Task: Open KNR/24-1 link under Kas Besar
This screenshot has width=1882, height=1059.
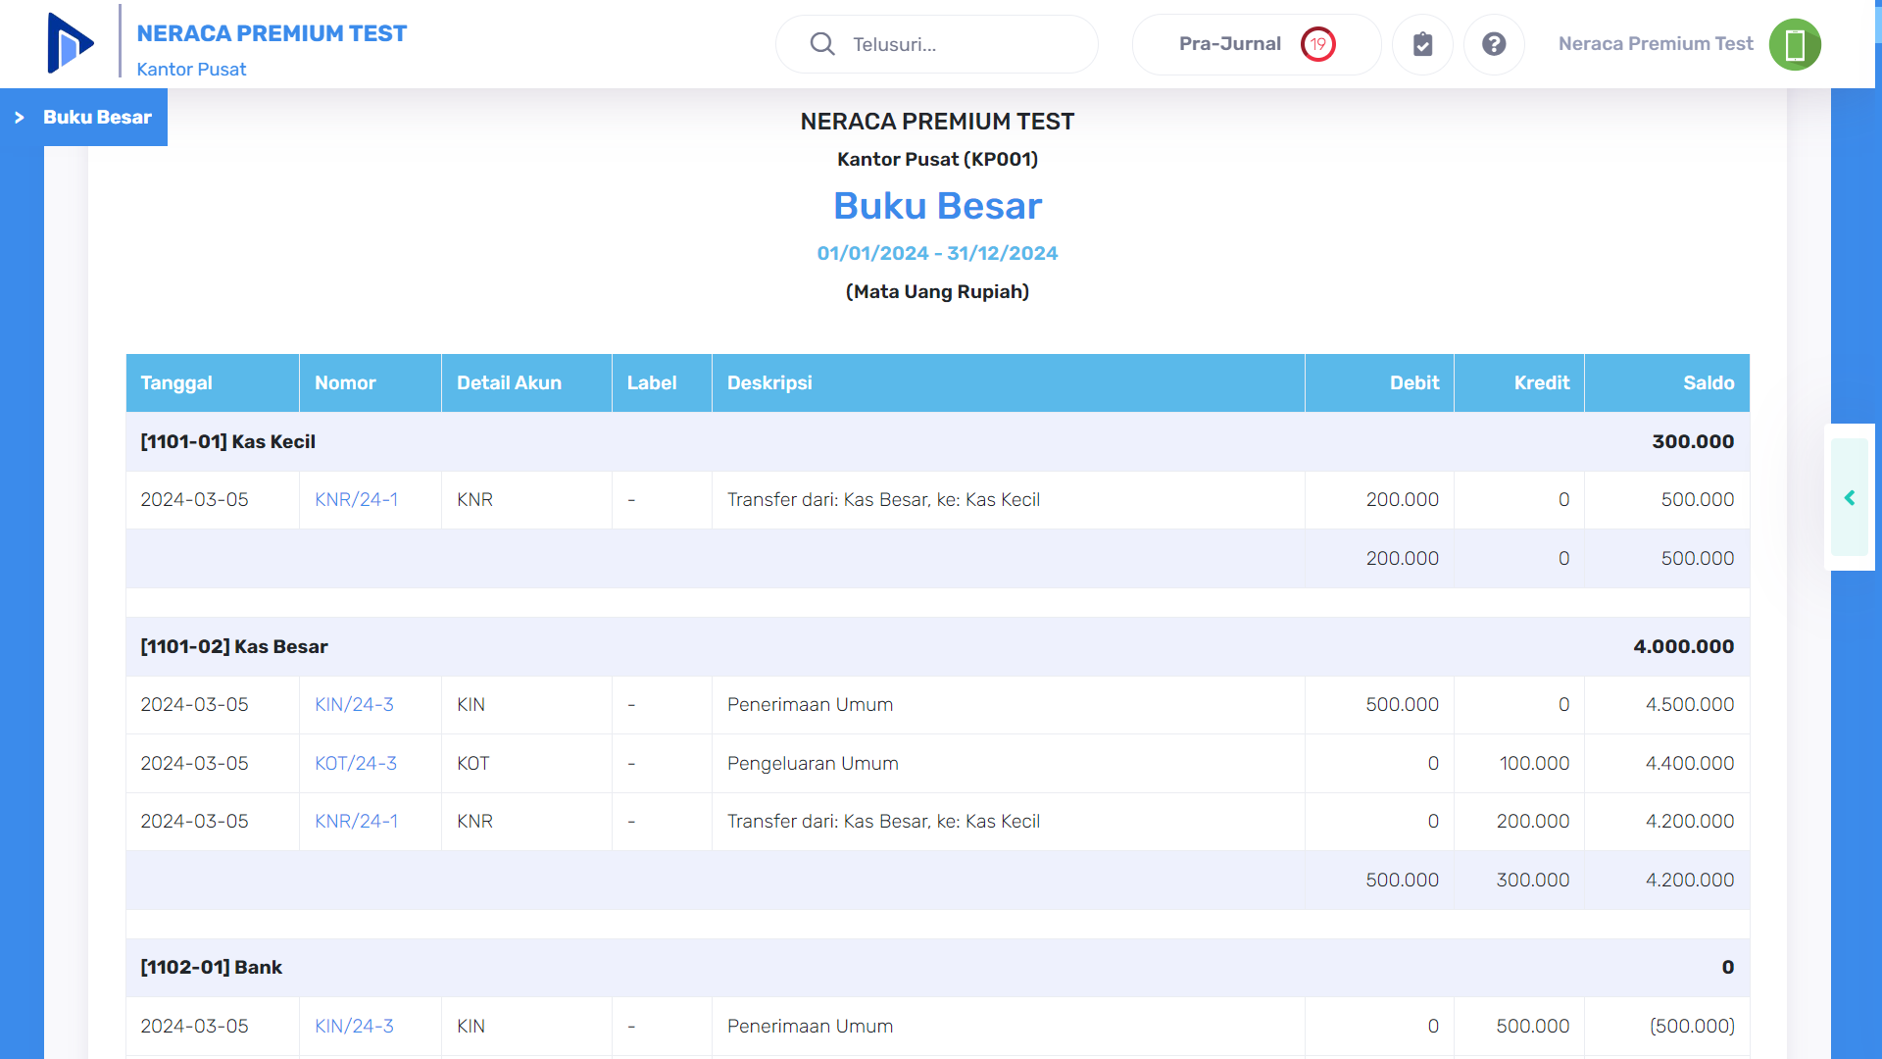Action: click(x=356, y=822)
